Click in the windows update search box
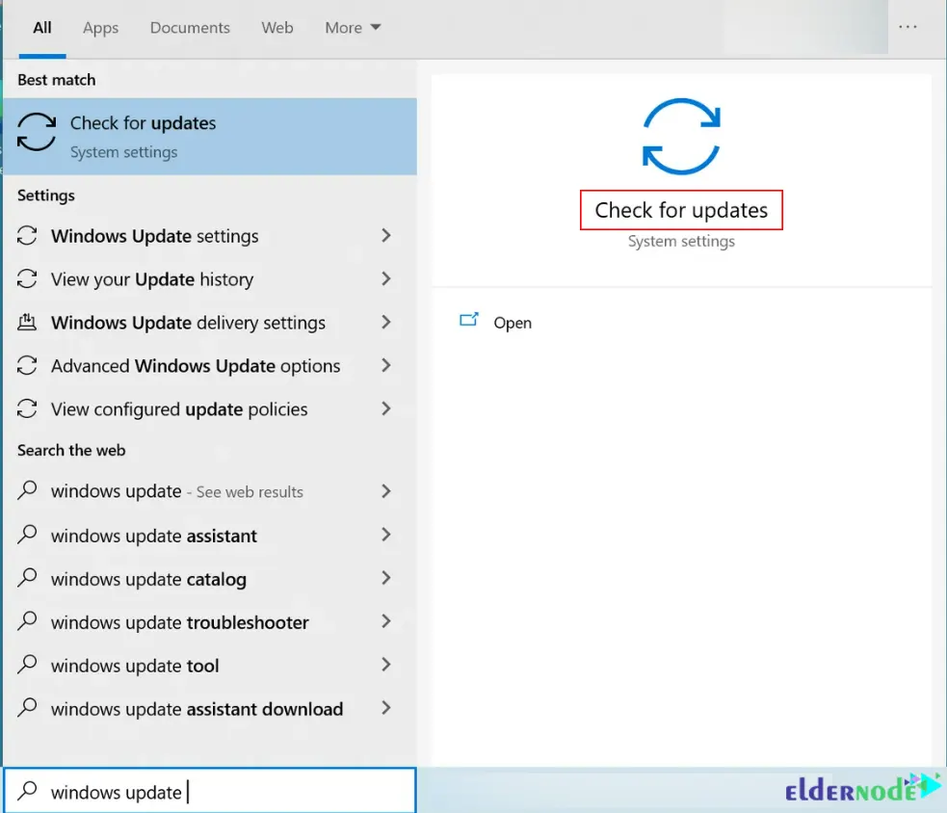 click(210, 791)
